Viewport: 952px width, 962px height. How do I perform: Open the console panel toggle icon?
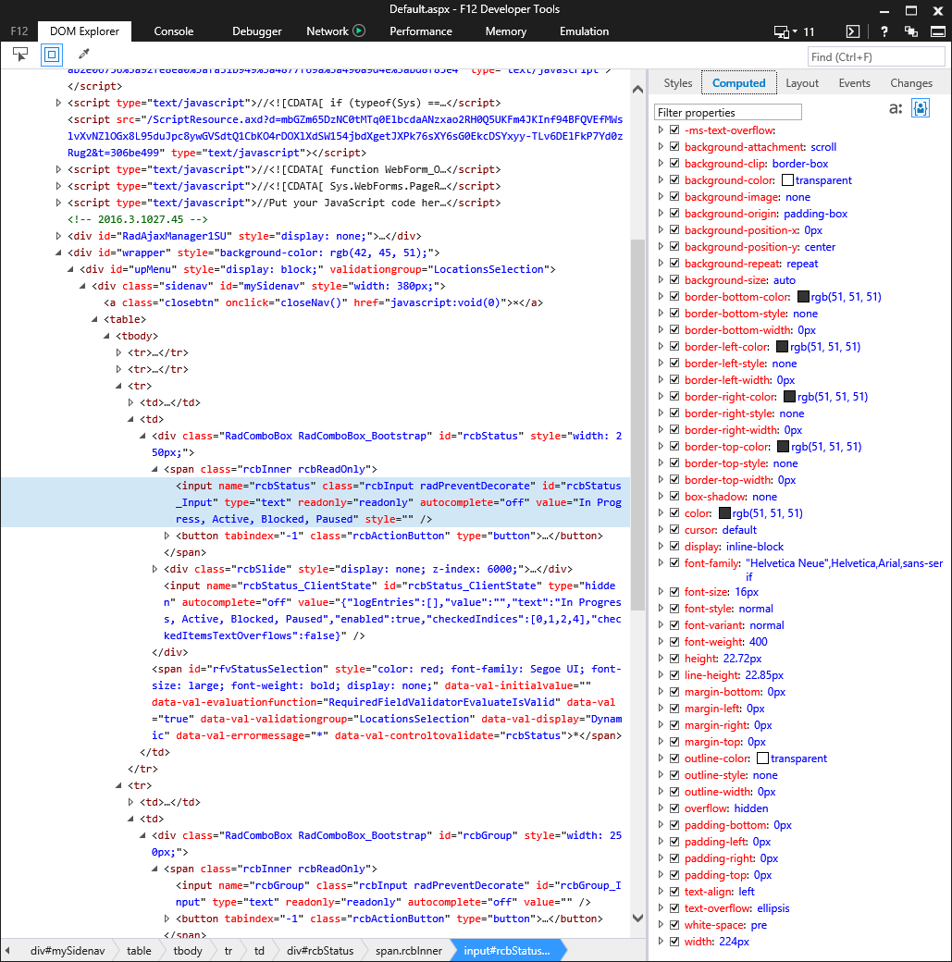(x=853, y=31)
